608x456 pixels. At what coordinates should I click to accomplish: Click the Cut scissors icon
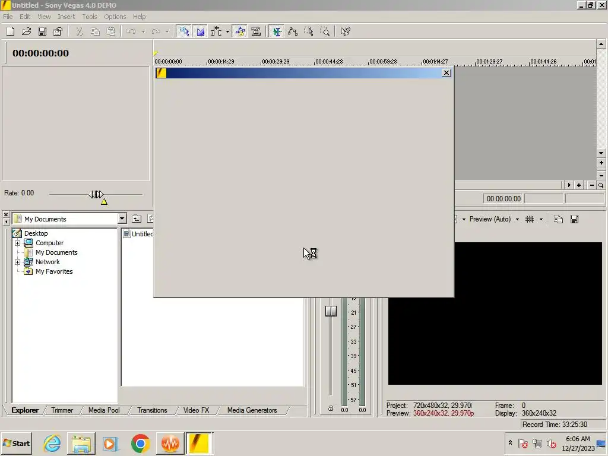[80, 31]
